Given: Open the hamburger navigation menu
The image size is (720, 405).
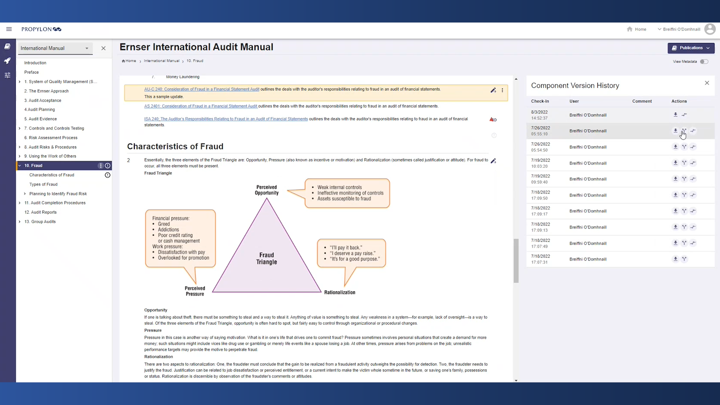Looking at the screenshot, I should [x=9, y=29].
